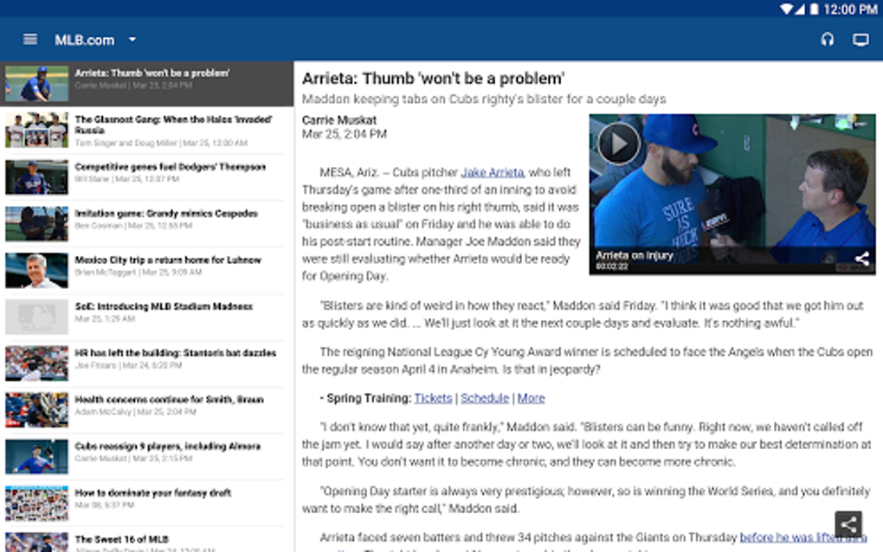Check the cellular signal status icon
Viewport: 883px width, 552px height.
(800, 9)
